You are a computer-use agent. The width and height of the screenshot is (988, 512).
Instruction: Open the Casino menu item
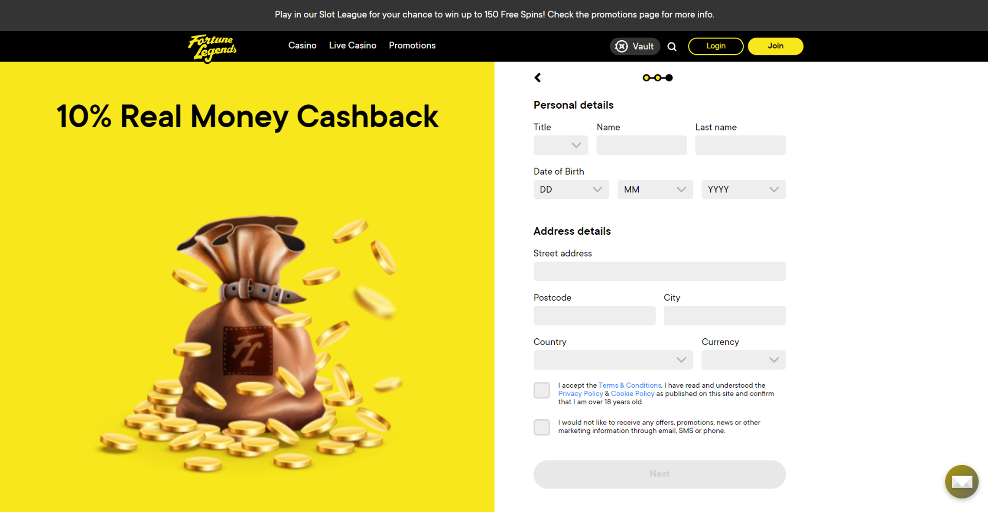pos(302,45)
